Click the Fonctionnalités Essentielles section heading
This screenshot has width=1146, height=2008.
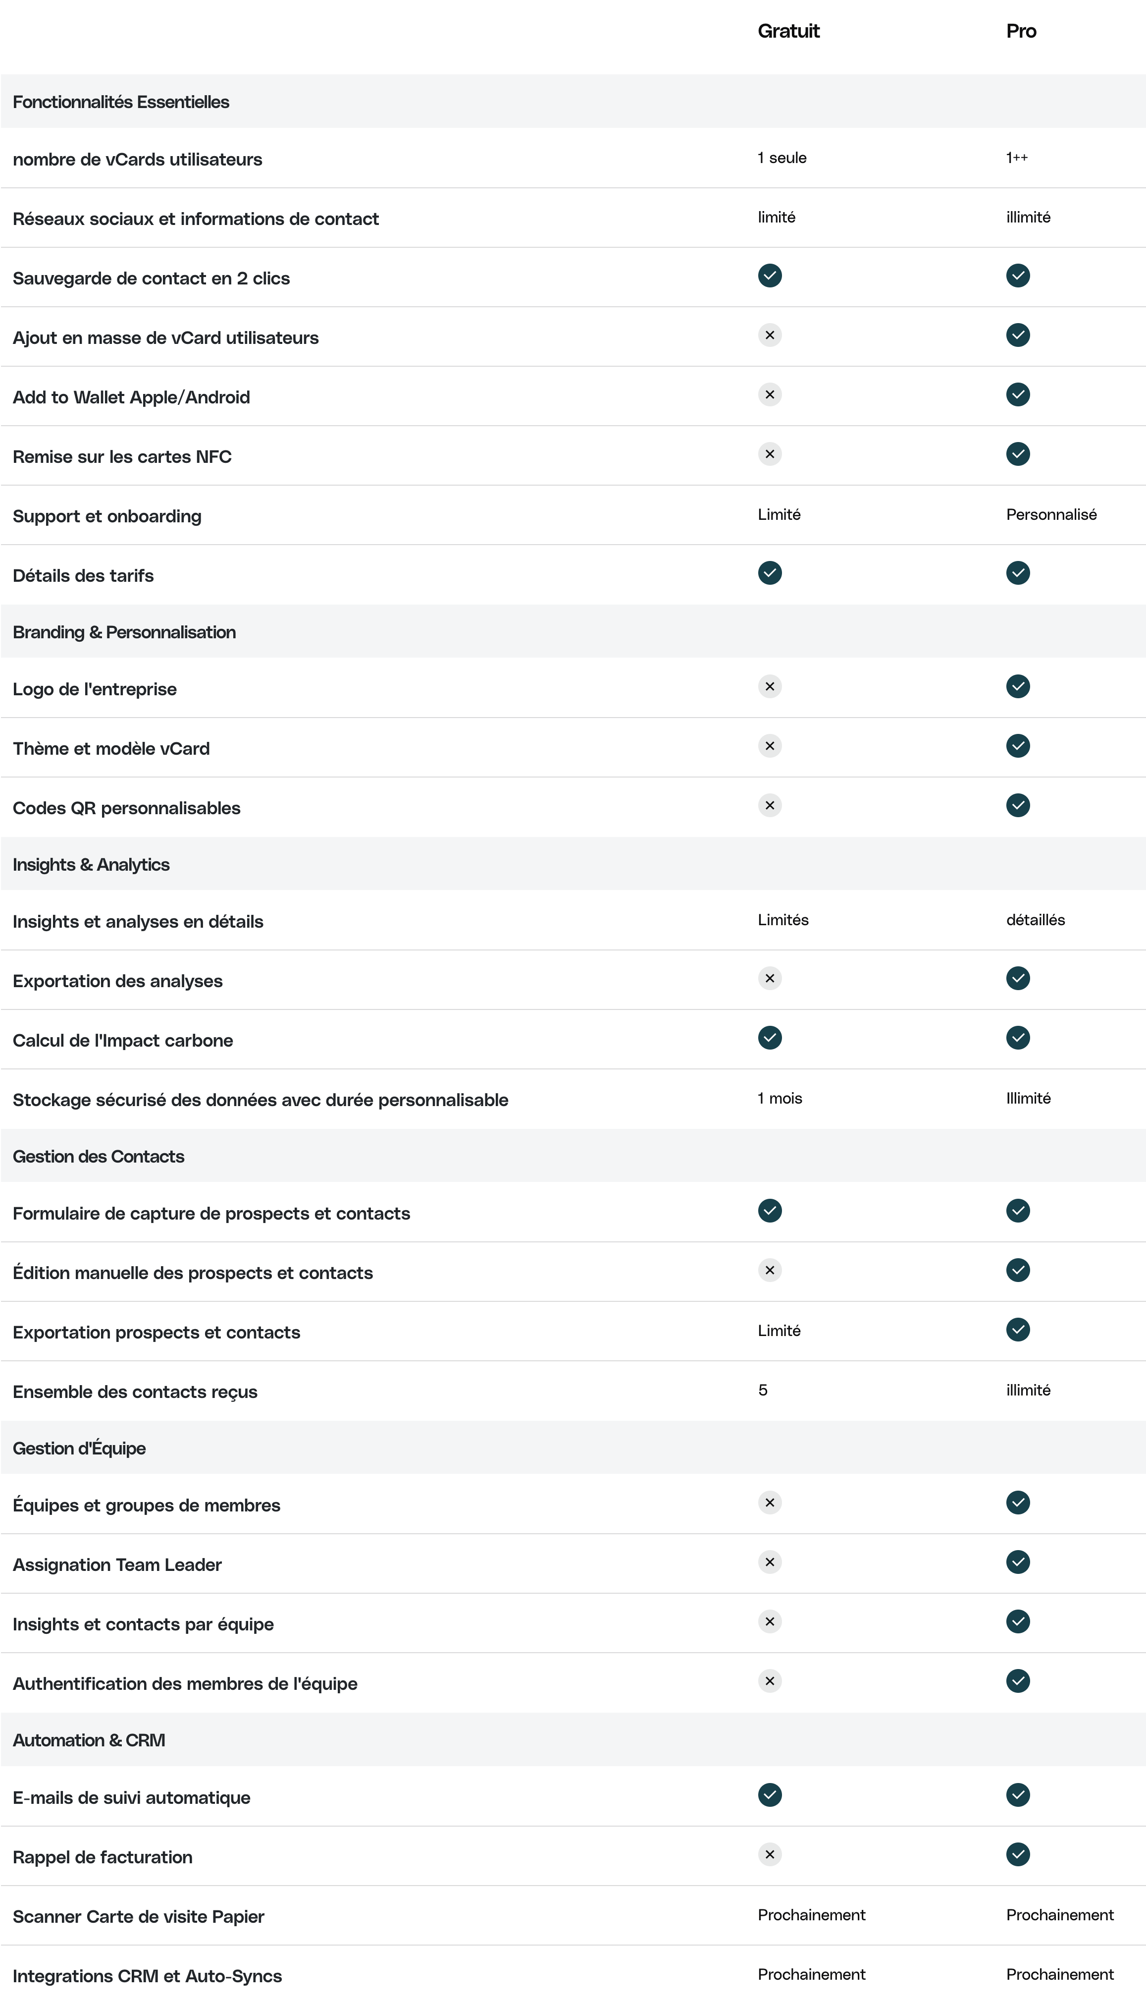pos(121,103)
